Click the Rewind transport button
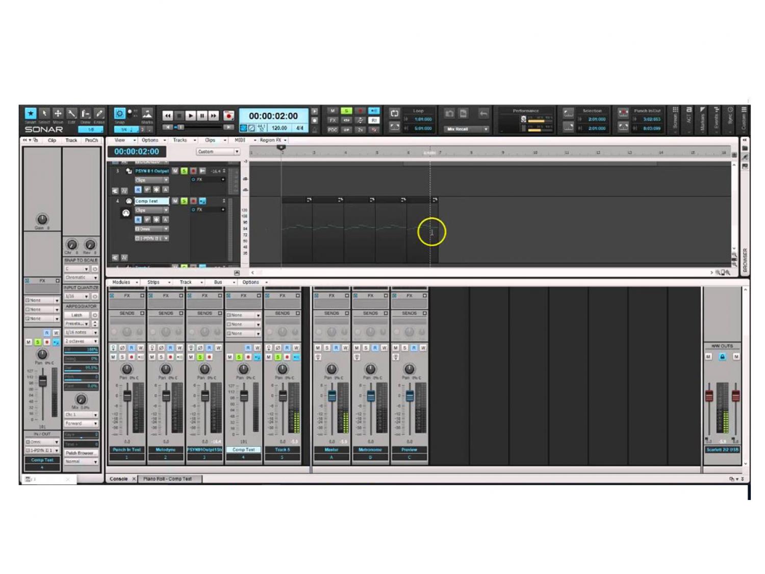The height and width of the screenshot is (574, 765). 167,116
